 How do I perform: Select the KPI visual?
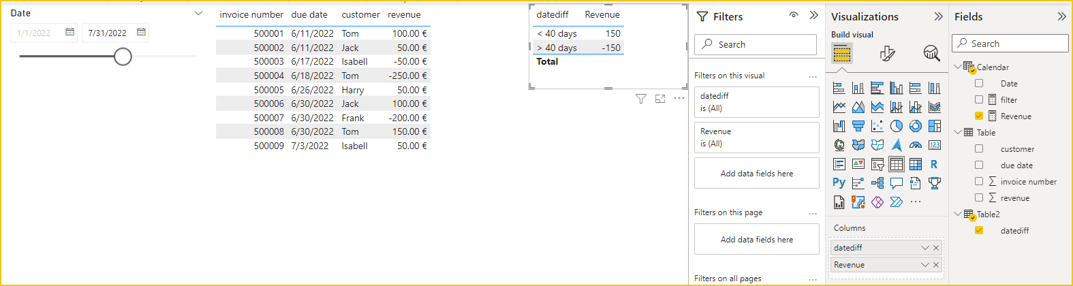(x=858, y=164)
